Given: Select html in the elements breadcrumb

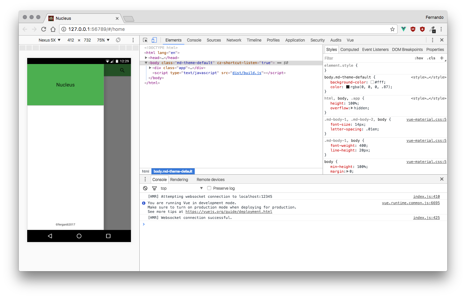Looking at the screenshot, I should click(x=145, y=171).
